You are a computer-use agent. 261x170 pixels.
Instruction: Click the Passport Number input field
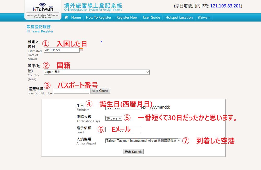[72, 91]
